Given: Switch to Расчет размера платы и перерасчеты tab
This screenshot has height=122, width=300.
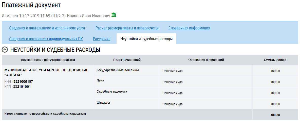Looking at the screenshot, I should (x=127, y=28).
